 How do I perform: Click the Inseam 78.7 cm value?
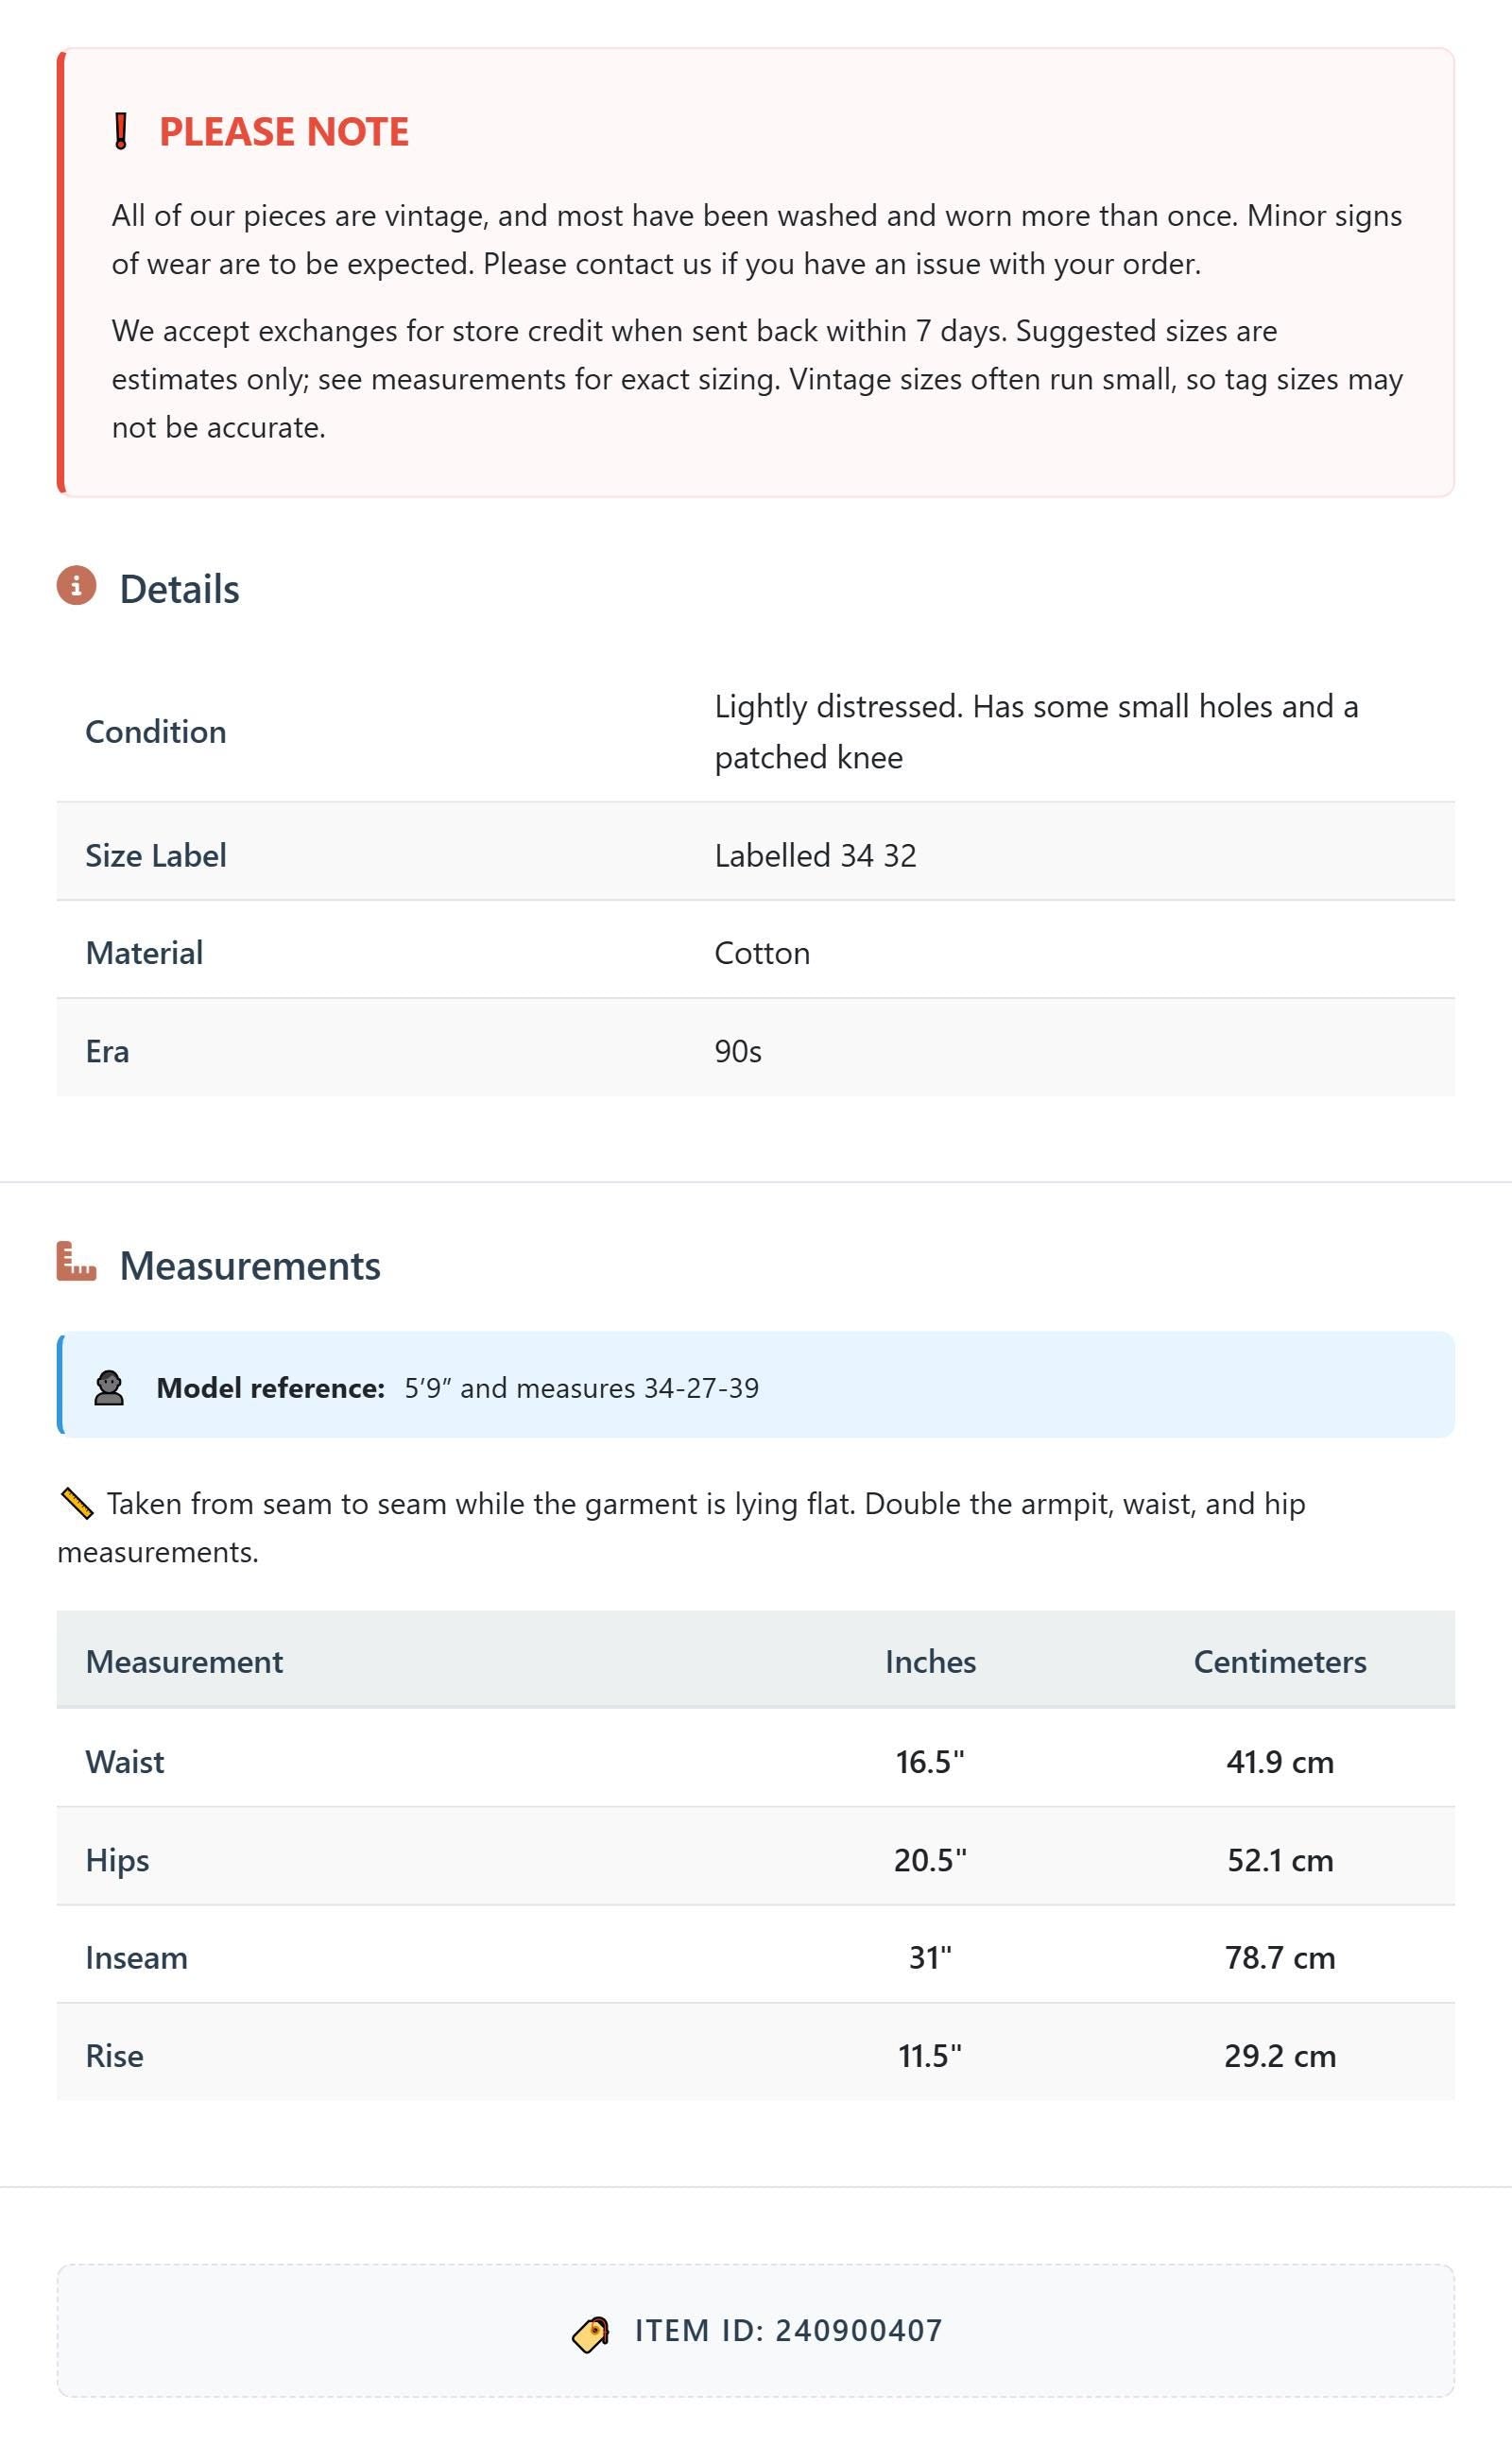(1280, 1957)
